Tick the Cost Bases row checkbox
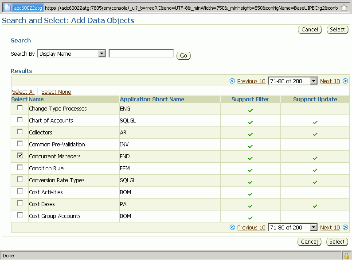This screenshot has height=260, width=352. tap(20, 203)
